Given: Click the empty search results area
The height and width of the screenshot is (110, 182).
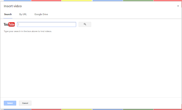Looking at the screenshot, I should pos(91,65).
